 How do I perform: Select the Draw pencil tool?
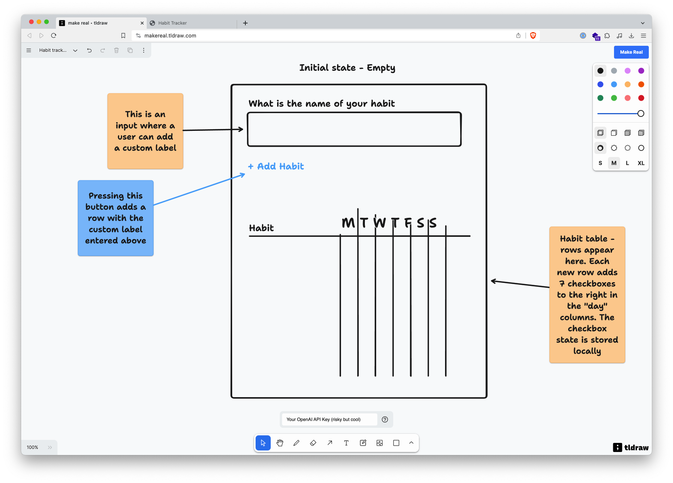click(x=296, y=443)
